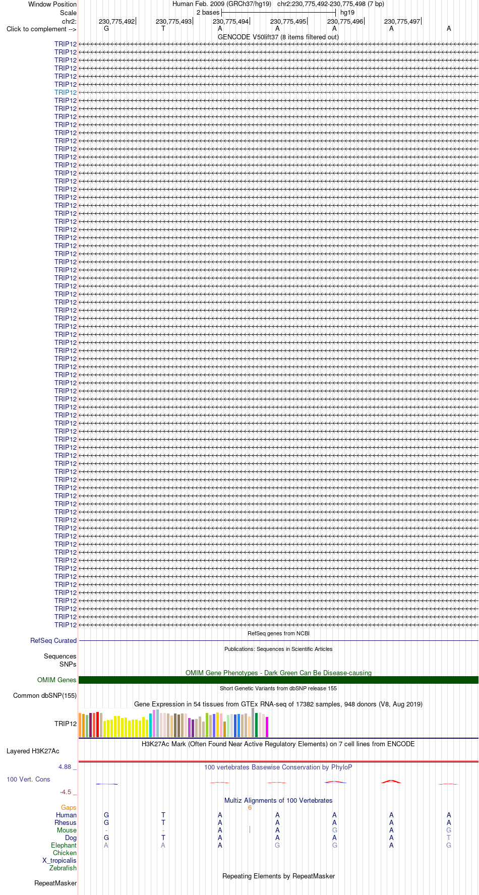Click the G base in Dog alignment row
This screenshot has width=479, height=895.
(106, 838)
